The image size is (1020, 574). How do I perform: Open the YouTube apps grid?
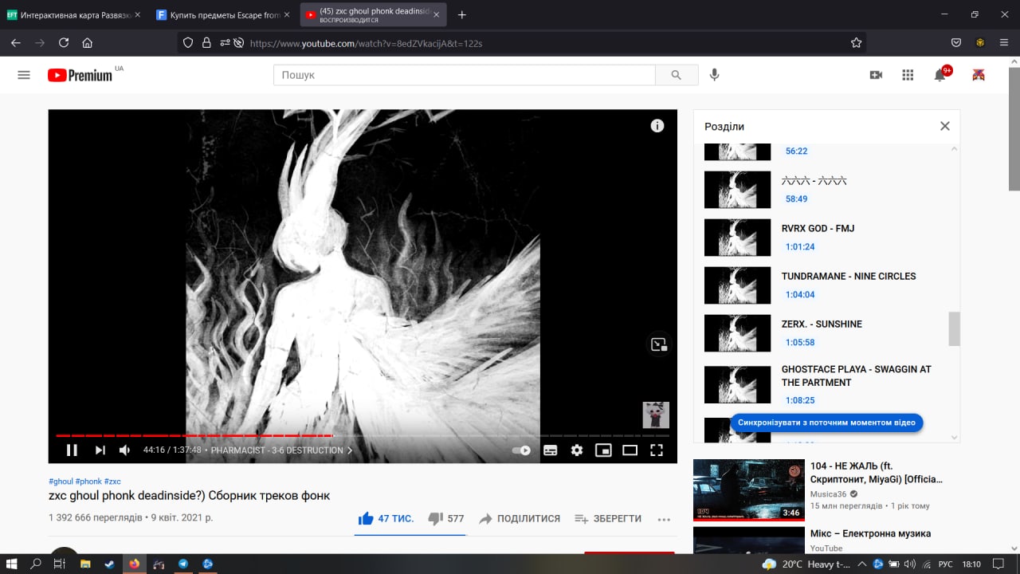tap(908, 75)
